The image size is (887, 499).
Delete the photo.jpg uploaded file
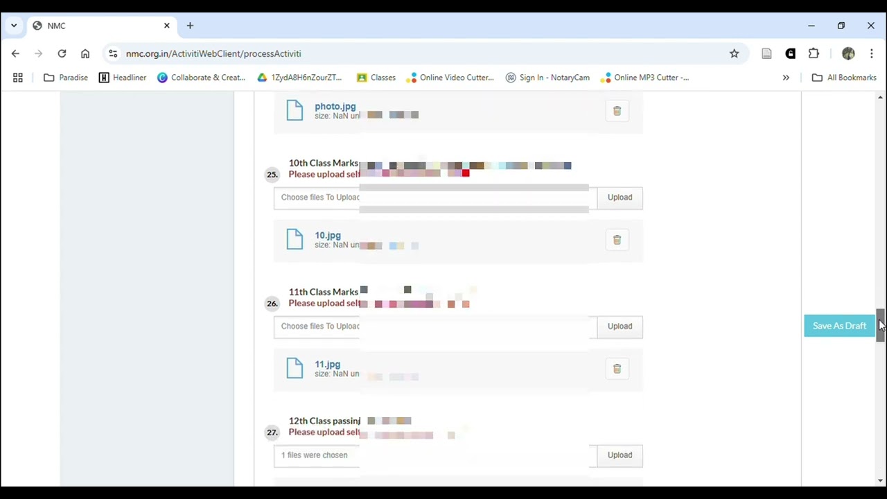[x=617, y=111]
